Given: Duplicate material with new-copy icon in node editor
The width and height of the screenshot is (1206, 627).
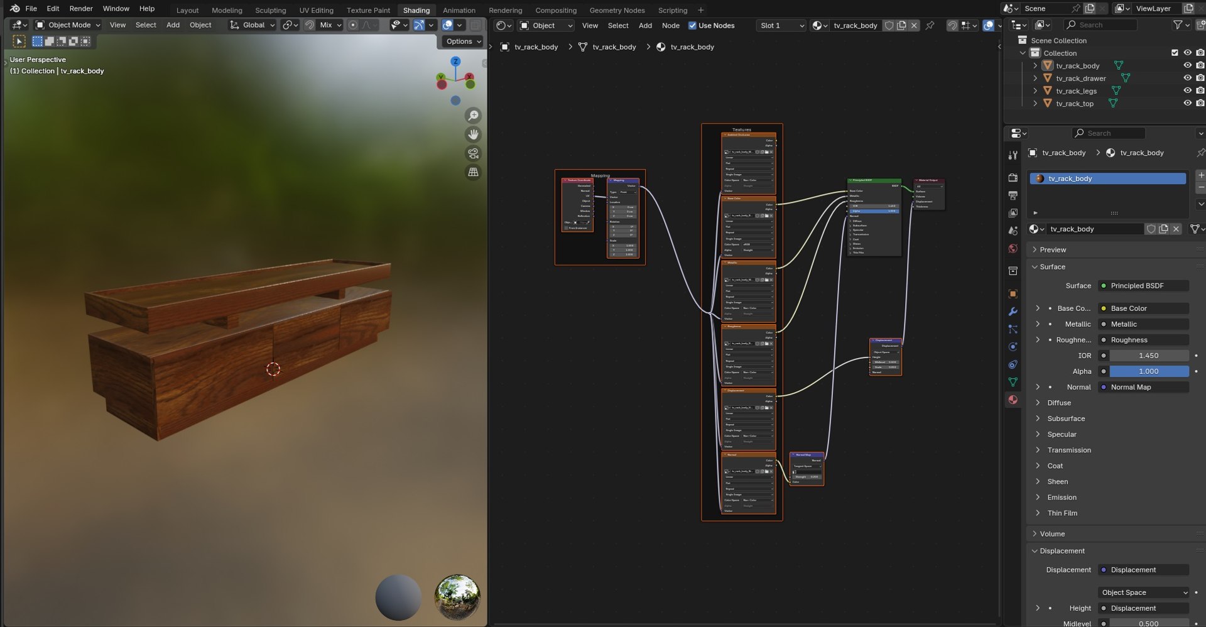Looking at the screenshot, I should pos(901,26).
